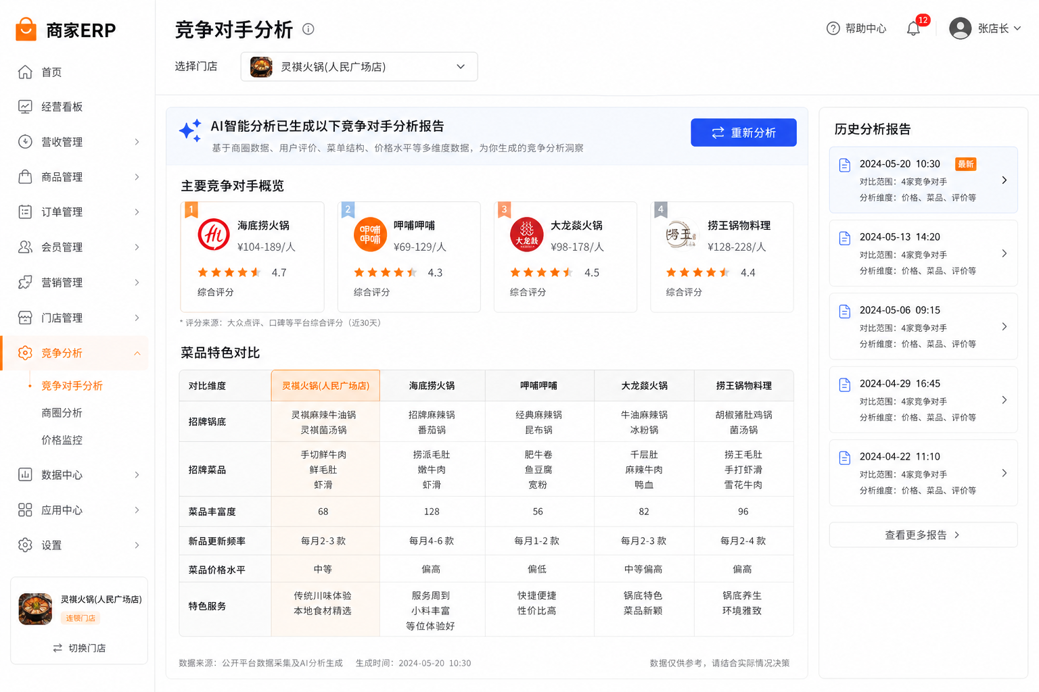The width and height of the screenshot is (1039, 692).
Task: Click the 应用中心 grid icon
Action: tap(25, 510)
